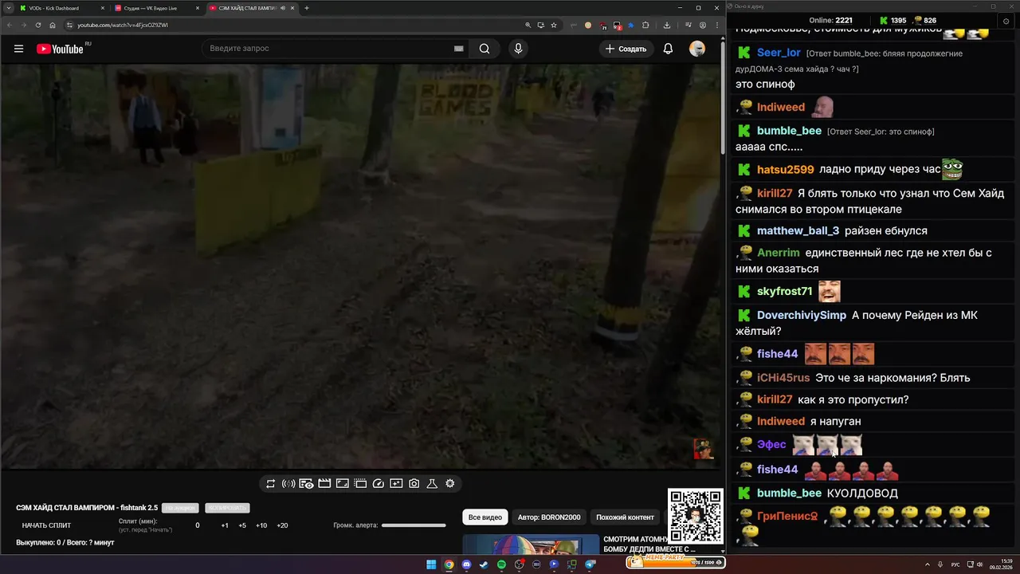The image size is (1020, 574).
Task: Click the QR code image
Action: pos(696,517)
